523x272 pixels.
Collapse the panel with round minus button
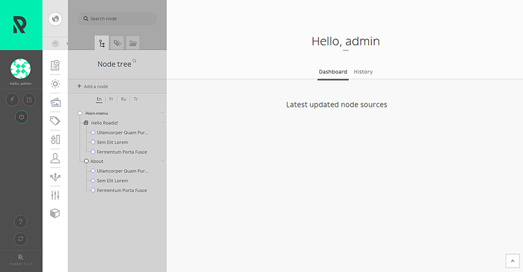tap(55, 44)
